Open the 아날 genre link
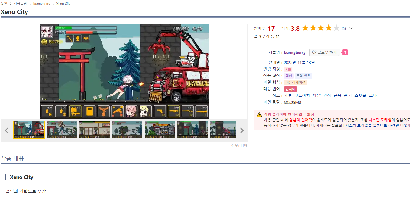The height and width of the screenshot is (210, 410). (x=316, y=96)
